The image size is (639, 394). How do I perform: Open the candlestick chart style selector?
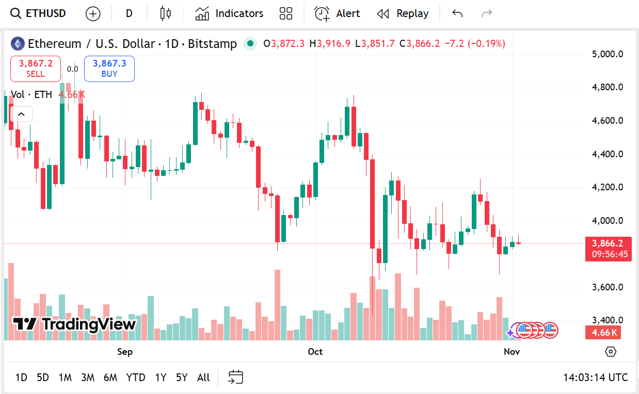click(x=165, y=13)
